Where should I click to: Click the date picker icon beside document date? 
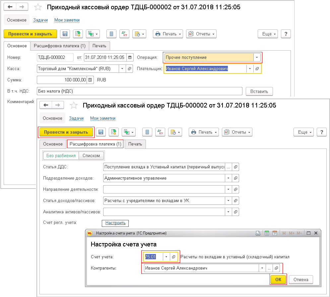coord(130,57)
